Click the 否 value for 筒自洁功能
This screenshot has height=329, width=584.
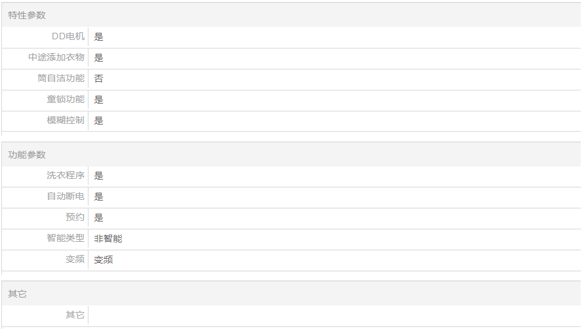(99, 79)
